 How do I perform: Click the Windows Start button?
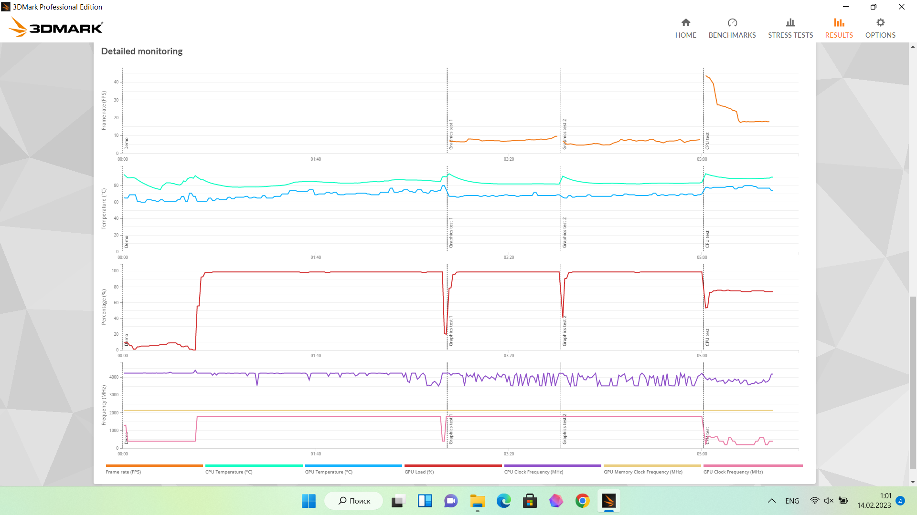[309, 501]
